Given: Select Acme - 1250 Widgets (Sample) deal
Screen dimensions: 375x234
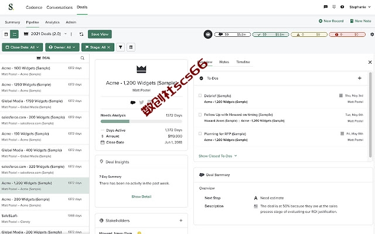Looking at the screenshot, I should [x=45, y=87].
